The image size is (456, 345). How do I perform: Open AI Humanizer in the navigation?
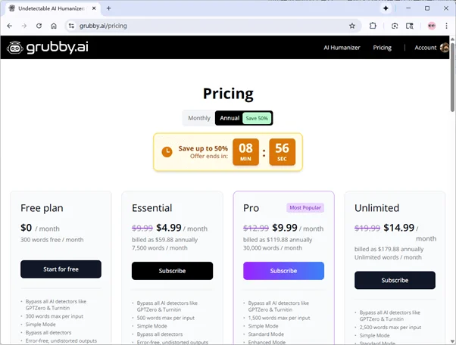point(343,48)
